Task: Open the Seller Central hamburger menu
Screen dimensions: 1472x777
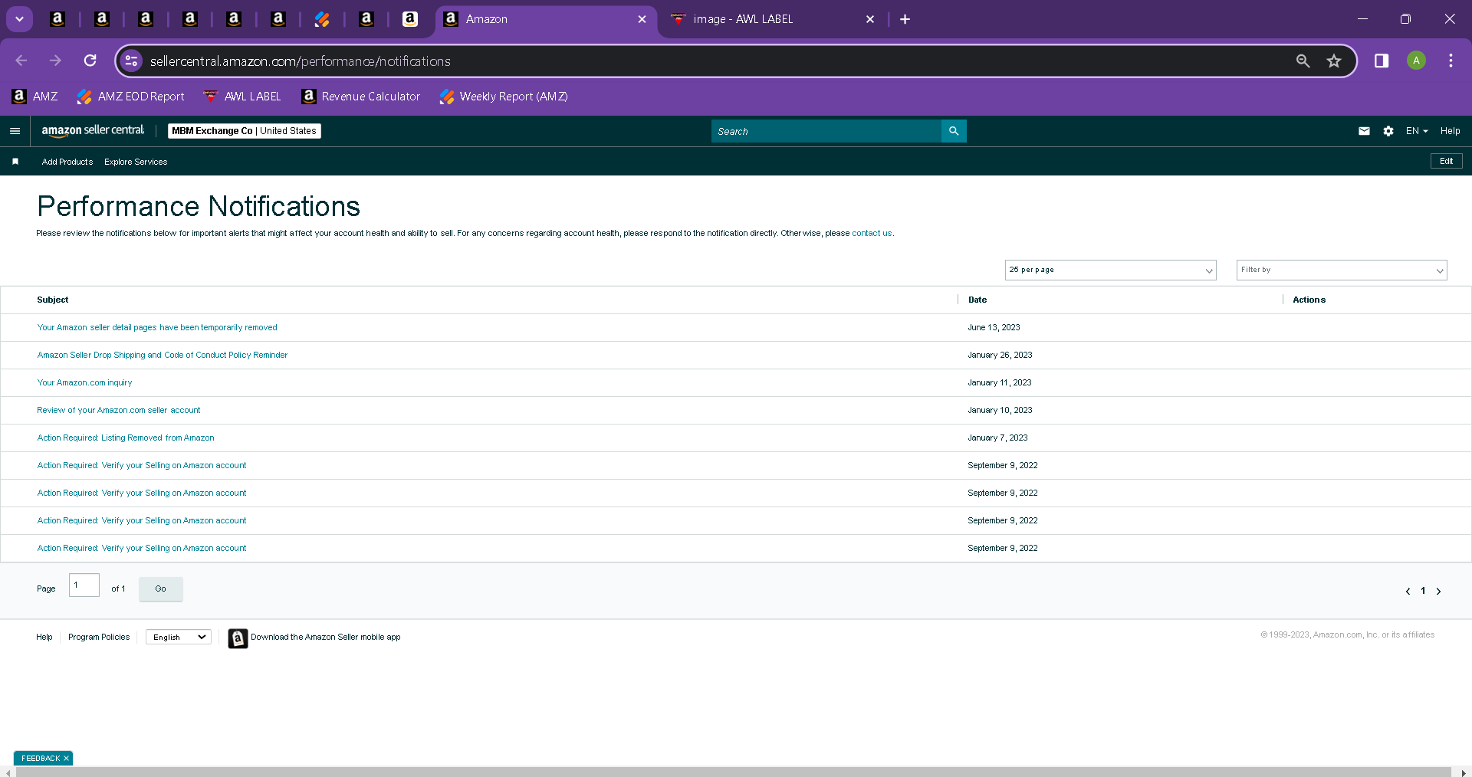Action: [x=15, y=131]
